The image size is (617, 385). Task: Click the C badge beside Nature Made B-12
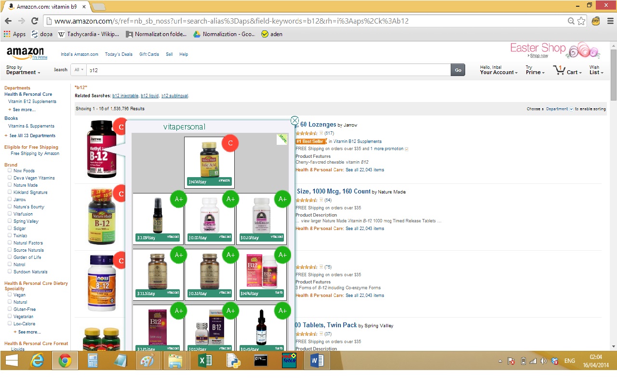(121, 194)
